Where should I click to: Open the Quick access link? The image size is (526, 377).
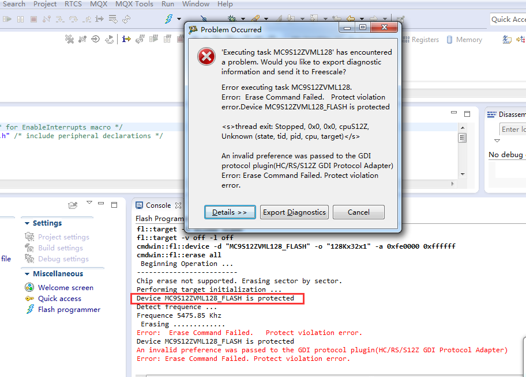point(59,299)
